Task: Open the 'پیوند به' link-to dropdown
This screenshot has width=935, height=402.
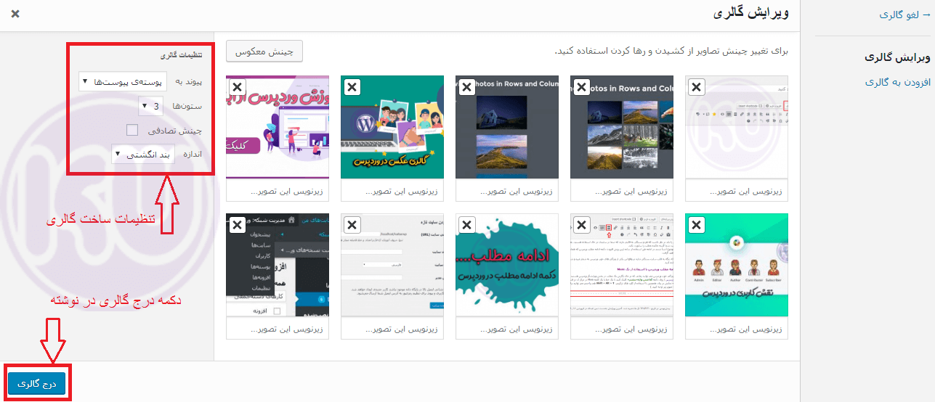Action: coord(123,81)
